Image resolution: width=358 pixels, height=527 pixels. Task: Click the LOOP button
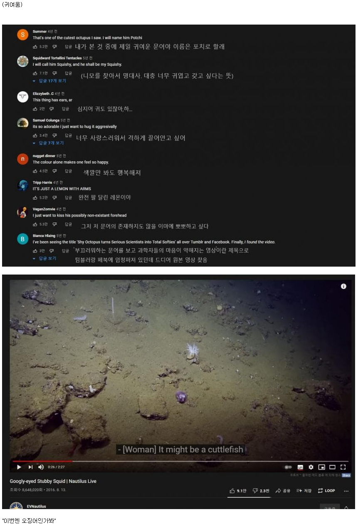pos(326,491)
